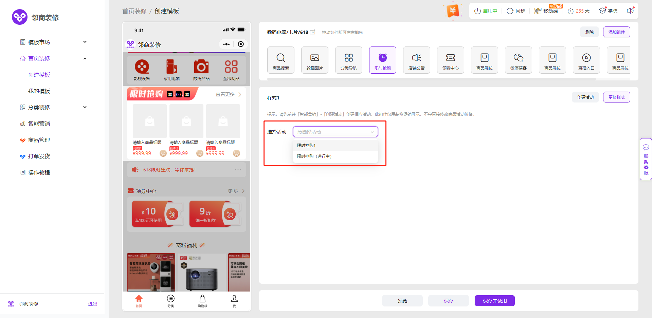
Task: Open 商品管理 in sidebar
Action: (x=35, y=140)
